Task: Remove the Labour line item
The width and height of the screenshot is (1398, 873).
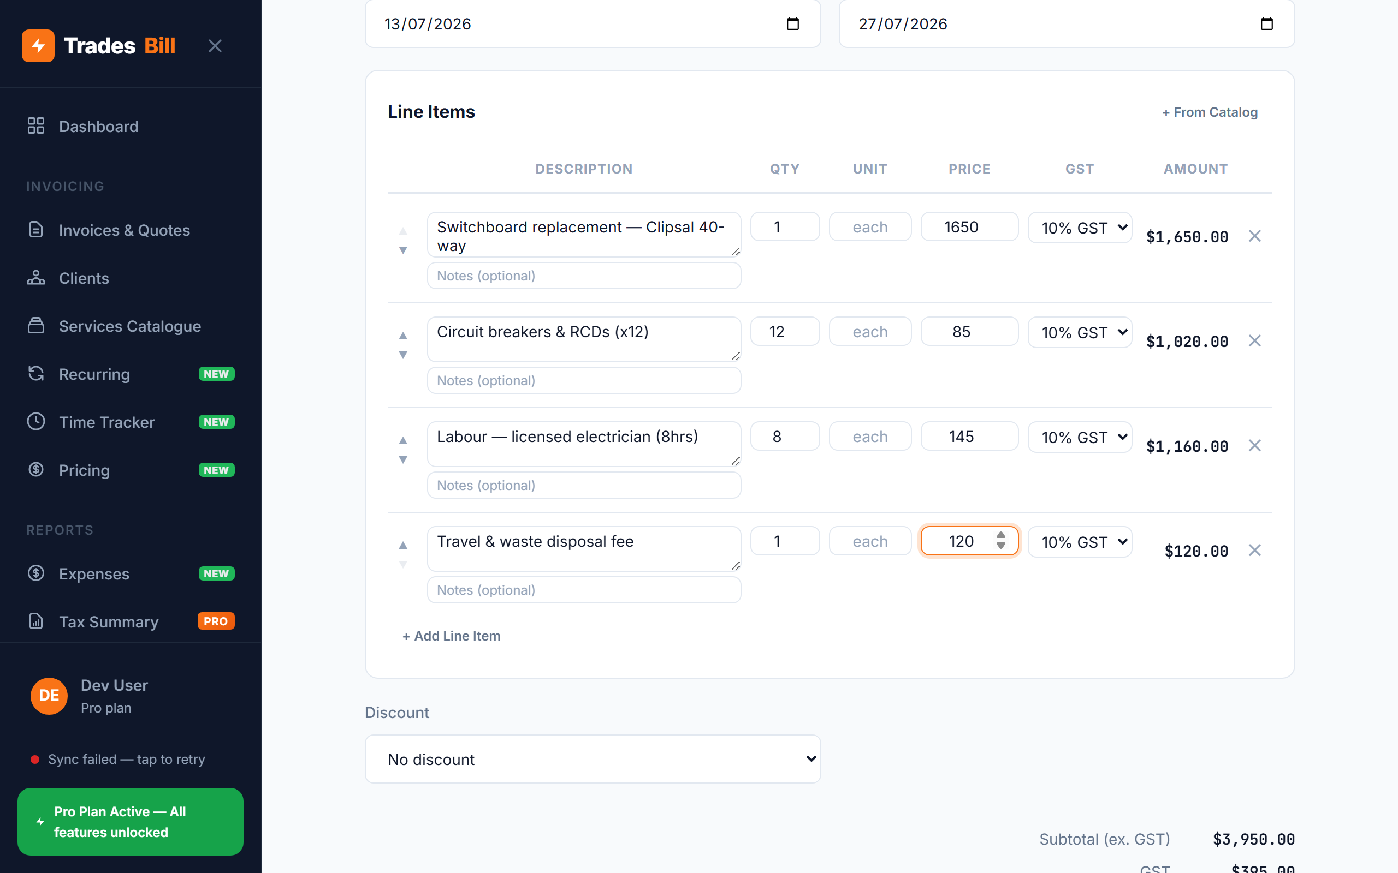Action: pos(1255,446)
